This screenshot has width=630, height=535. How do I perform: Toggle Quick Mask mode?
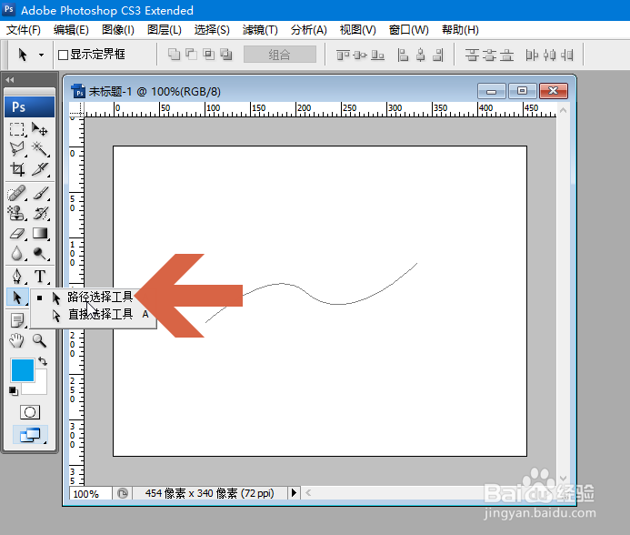pyautogui.click(x=30, y=412)
